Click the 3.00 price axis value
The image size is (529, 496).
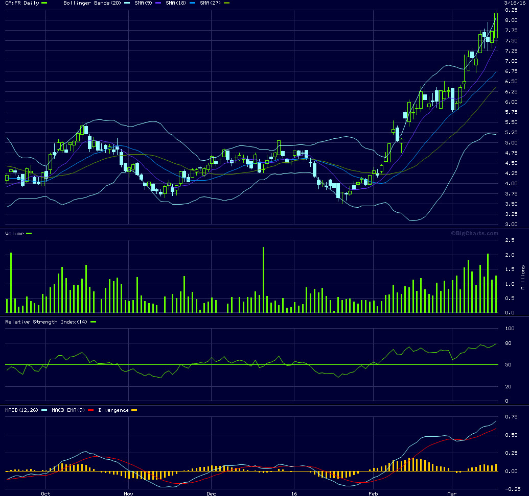tap(511, 224)
